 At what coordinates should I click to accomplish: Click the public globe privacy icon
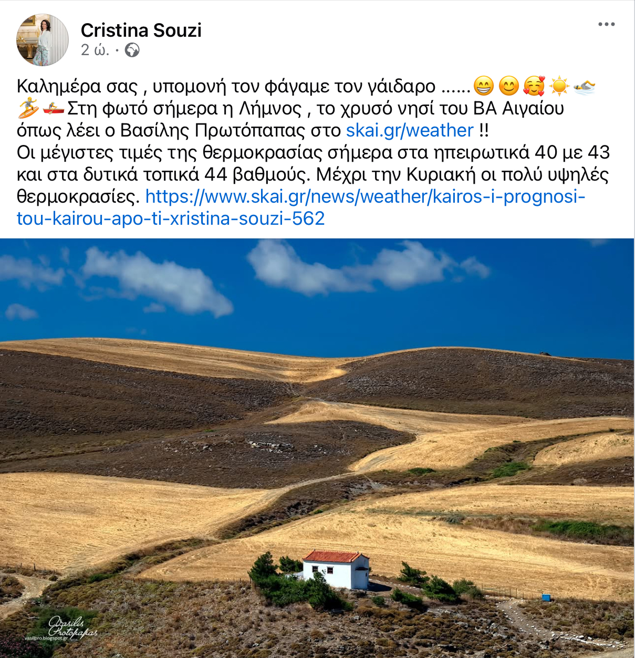(132, 50)
